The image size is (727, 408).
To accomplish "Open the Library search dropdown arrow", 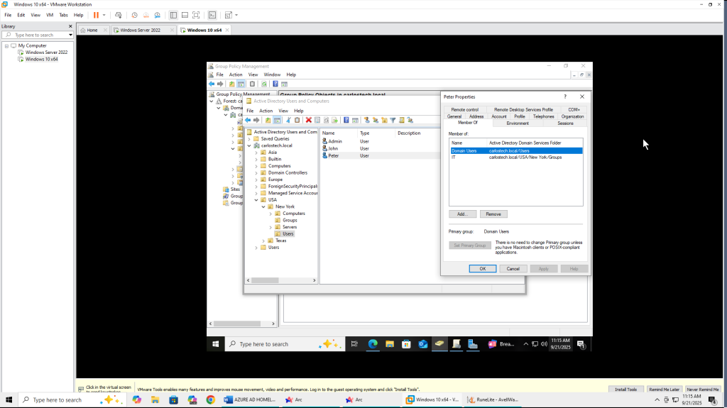I will pos(70,35).
